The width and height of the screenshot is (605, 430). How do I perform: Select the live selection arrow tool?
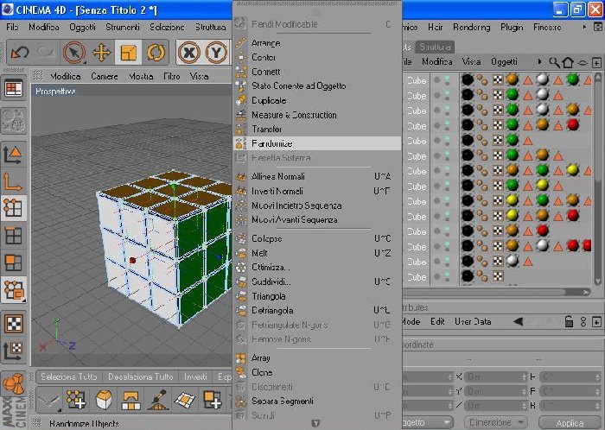pos(74,52)
